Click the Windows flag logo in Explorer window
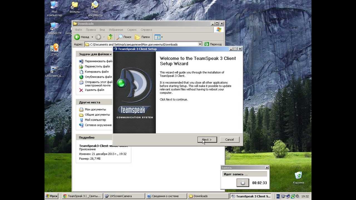This screenshot has width=356, height=200. (x=219, y=30)
